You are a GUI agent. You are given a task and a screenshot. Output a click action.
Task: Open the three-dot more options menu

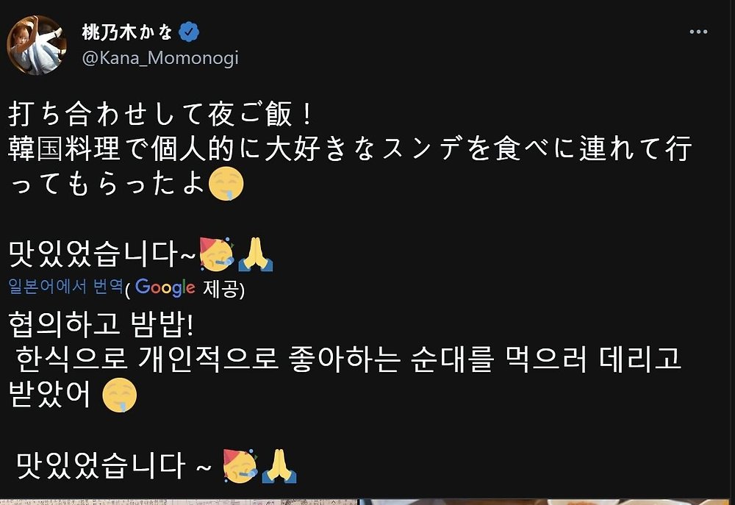[698, 32]
